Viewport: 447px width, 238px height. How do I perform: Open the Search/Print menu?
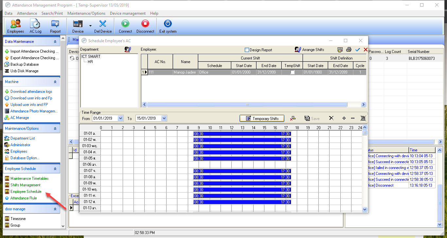click(x=52, y=13)
